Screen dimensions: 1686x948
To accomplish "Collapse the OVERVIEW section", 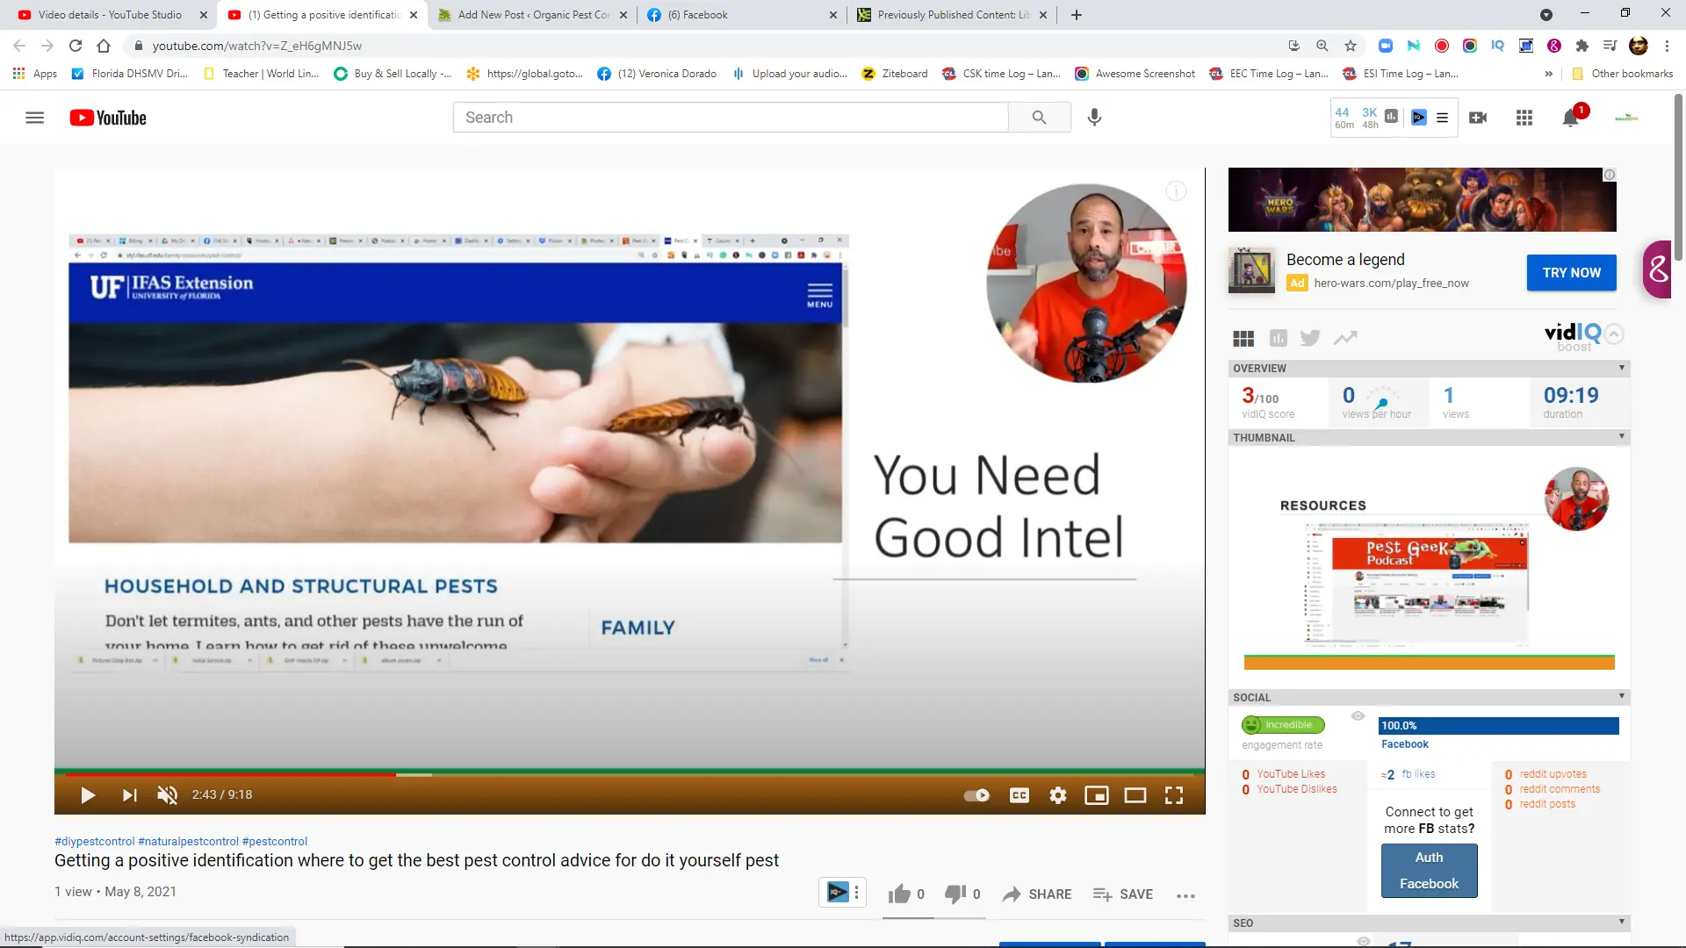I will click(x=1622, y=368).
